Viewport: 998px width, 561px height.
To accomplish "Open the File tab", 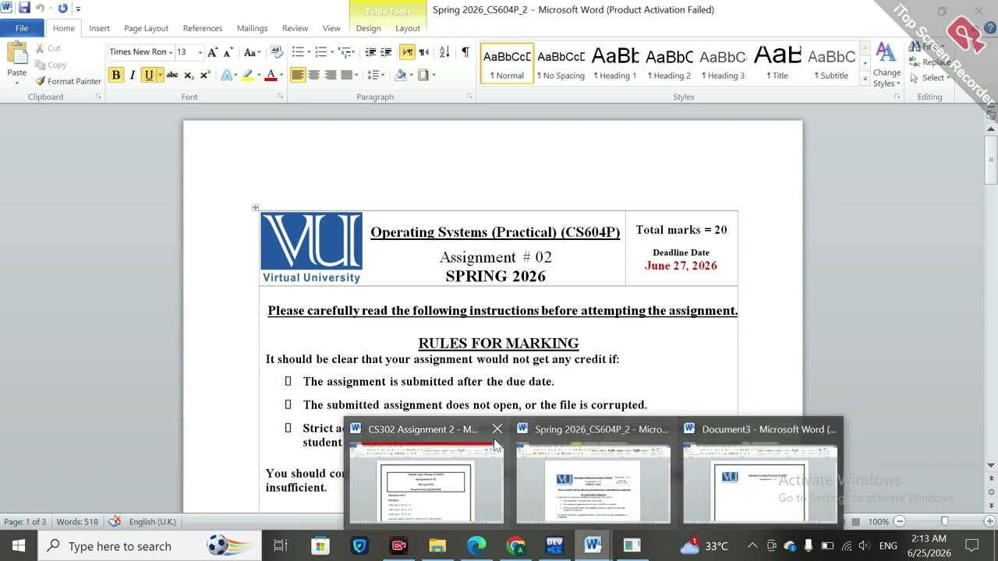I will coord(22,28).
